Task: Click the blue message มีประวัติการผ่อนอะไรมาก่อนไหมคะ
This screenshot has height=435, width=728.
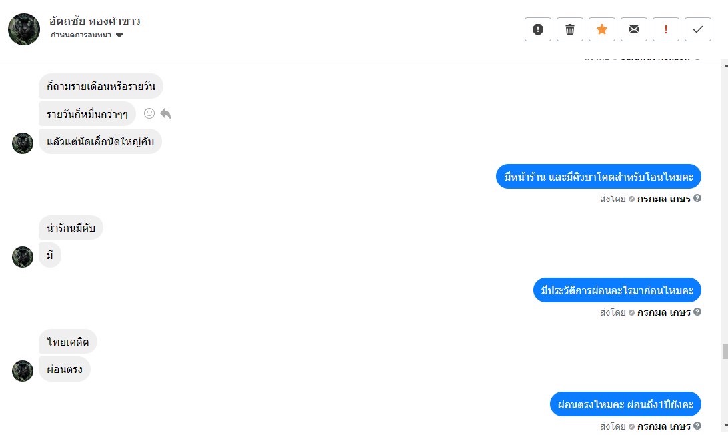Action: [x=617, y=290]
